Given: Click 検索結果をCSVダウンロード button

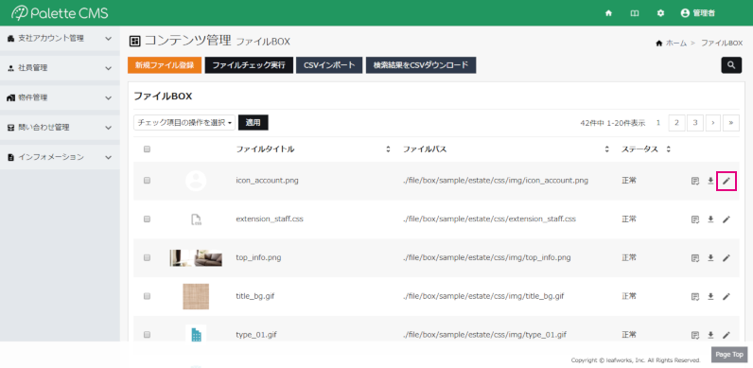Looking at the screenshot, I should point(421,65).
